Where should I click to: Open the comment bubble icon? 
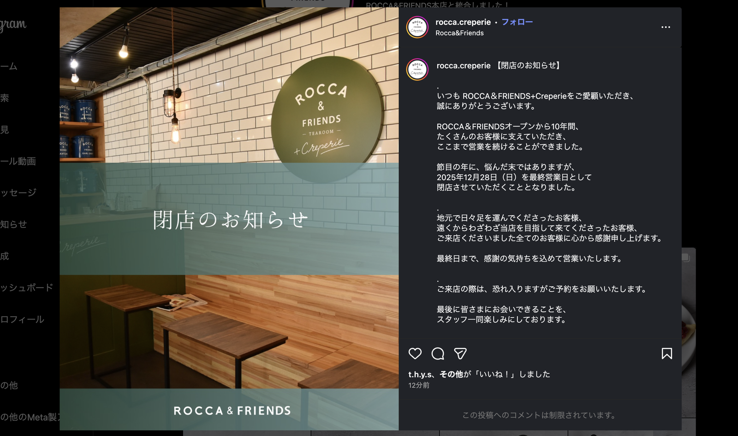point(438,354)
